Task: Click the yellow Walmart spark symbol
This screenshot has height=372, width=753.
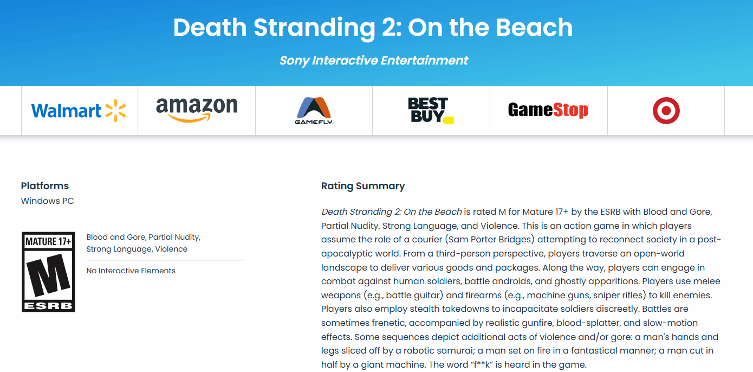Action: point(116,111)
